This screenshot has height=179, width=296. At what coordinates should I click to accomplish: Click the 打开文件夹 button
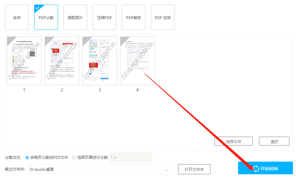pos(194,169)
